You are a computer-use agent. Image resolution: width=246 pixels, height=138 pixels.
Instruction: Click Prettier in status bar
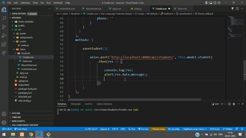tap(228, 129)
